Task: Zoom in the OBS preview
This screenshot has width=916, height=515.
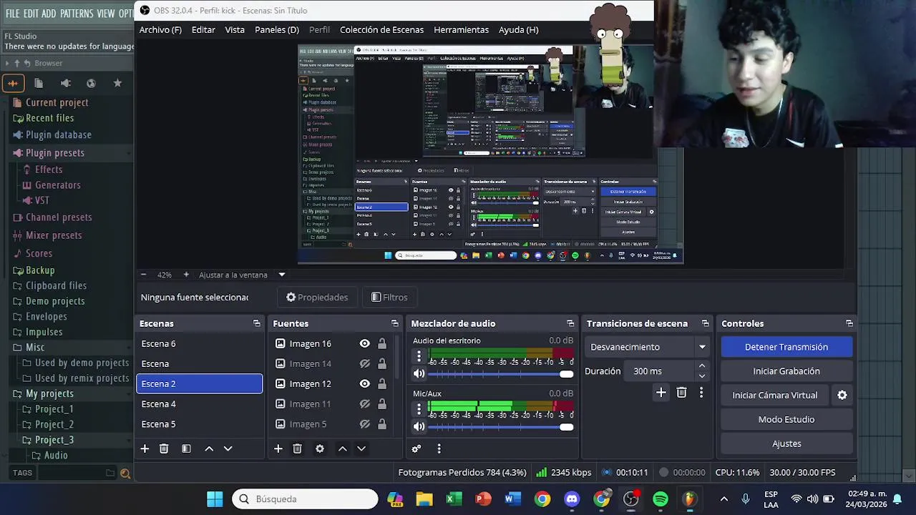Action: [x=186, y=275]
